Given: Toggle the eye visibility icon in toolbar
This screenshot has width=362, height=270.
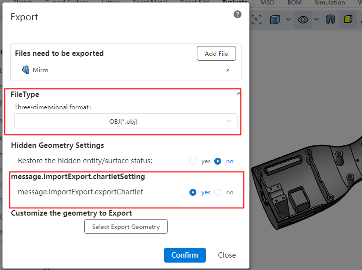Looking at the screenshot, I should (302, 20).
